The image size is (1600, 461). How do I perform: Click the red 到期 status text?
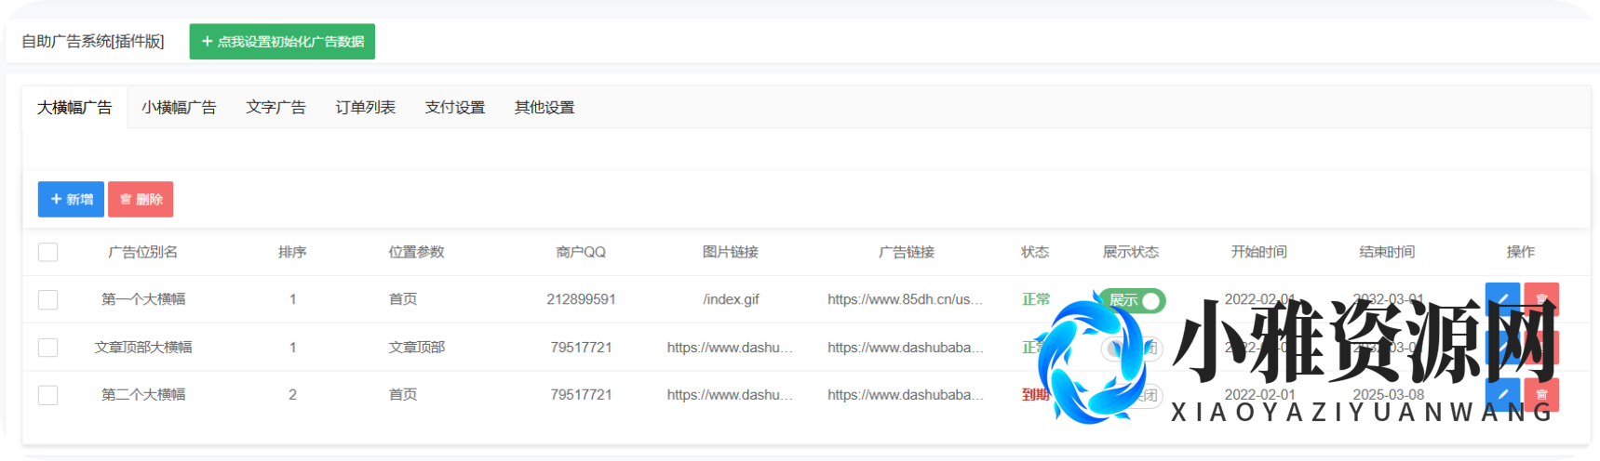(1036, 395)
